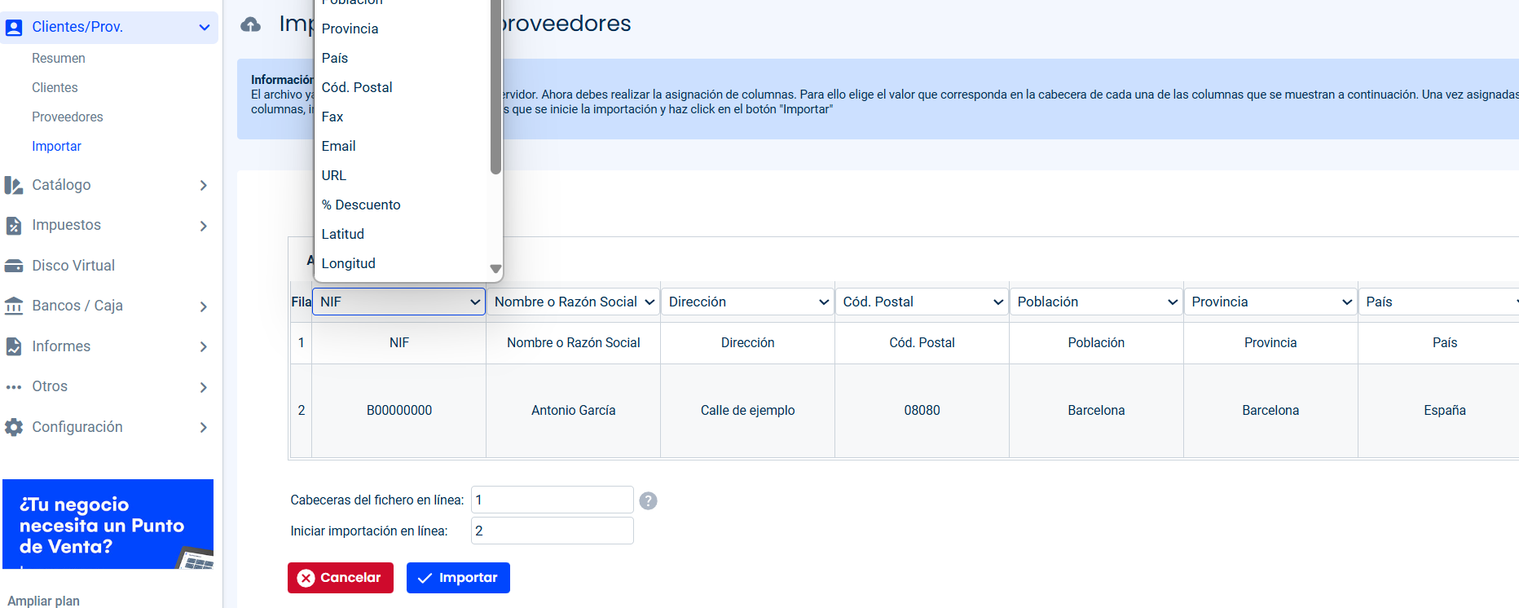
Task: Go to Proveedores in the sidebar
Action: (68, 117)
